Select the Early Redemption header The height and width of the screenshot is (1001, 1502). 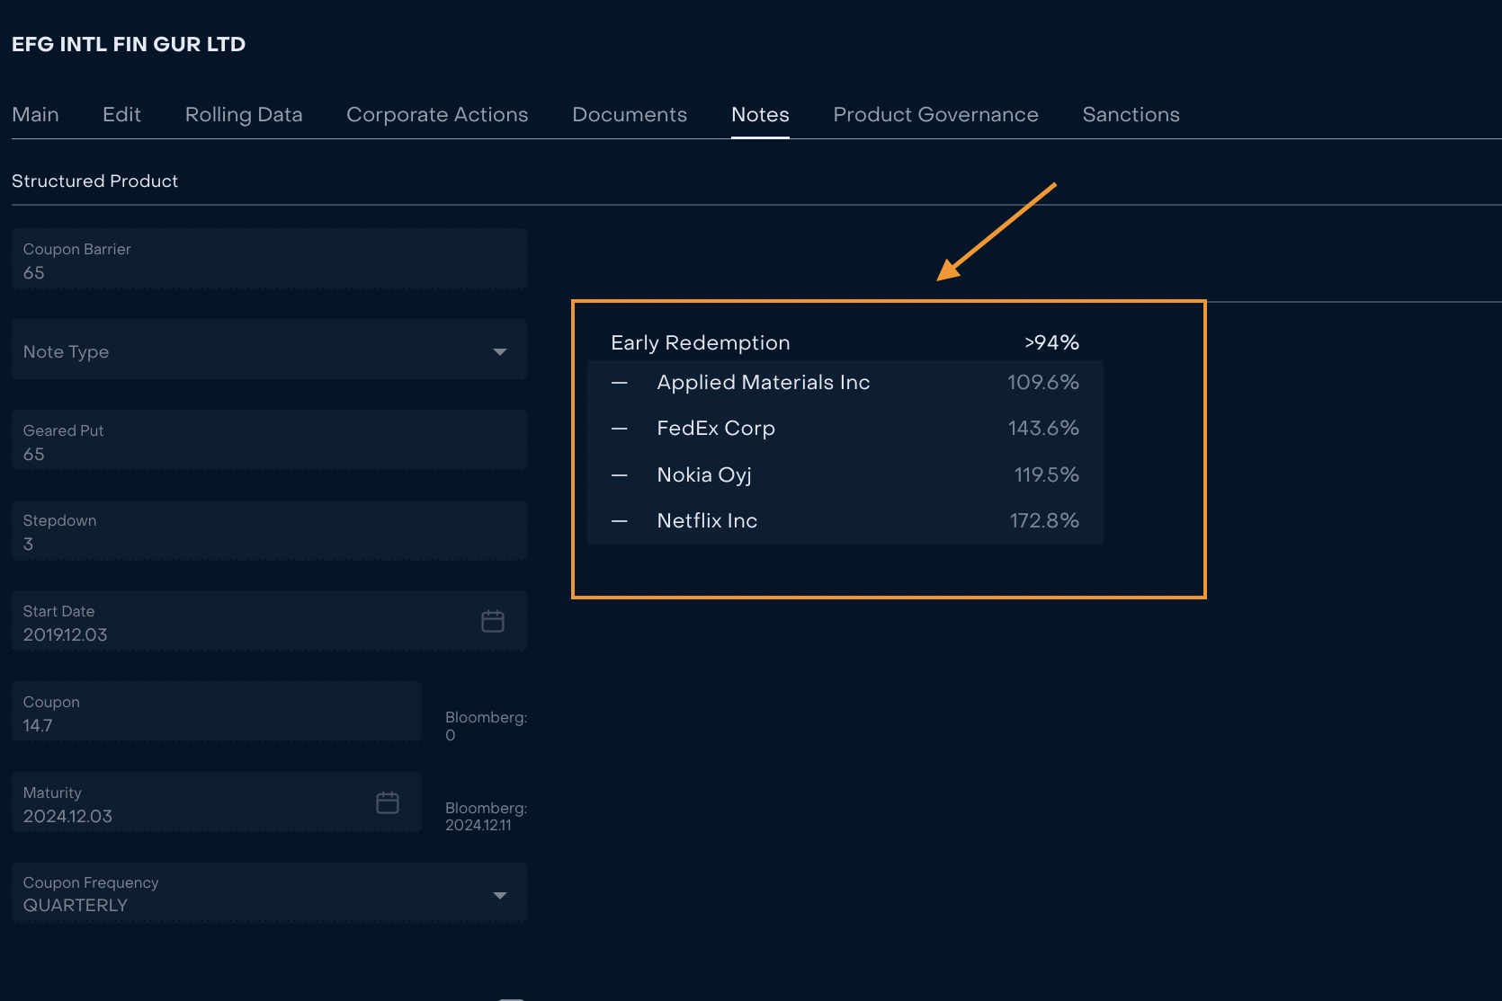701,342
